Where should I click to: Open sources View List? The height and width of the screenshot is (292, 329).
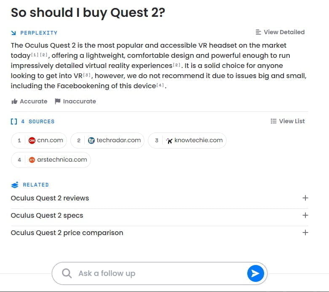tap(287, 121)
